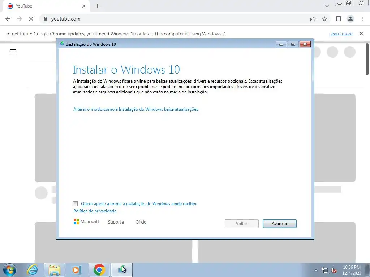The width and height of the screenshot is (370, 277).
Task: Open network status tray icon
Action: (x=325, y=271)
